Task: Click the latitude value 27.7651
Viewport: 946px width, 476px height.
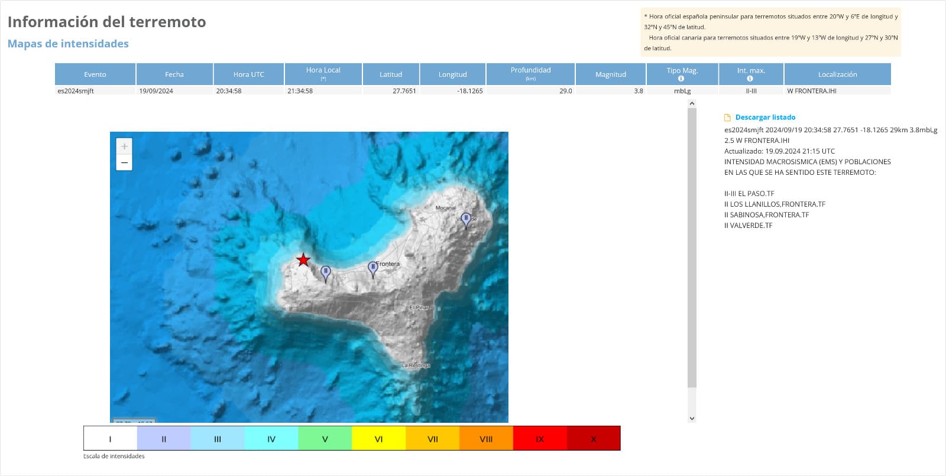Action: pyautogui.click(x=404, y=91)
